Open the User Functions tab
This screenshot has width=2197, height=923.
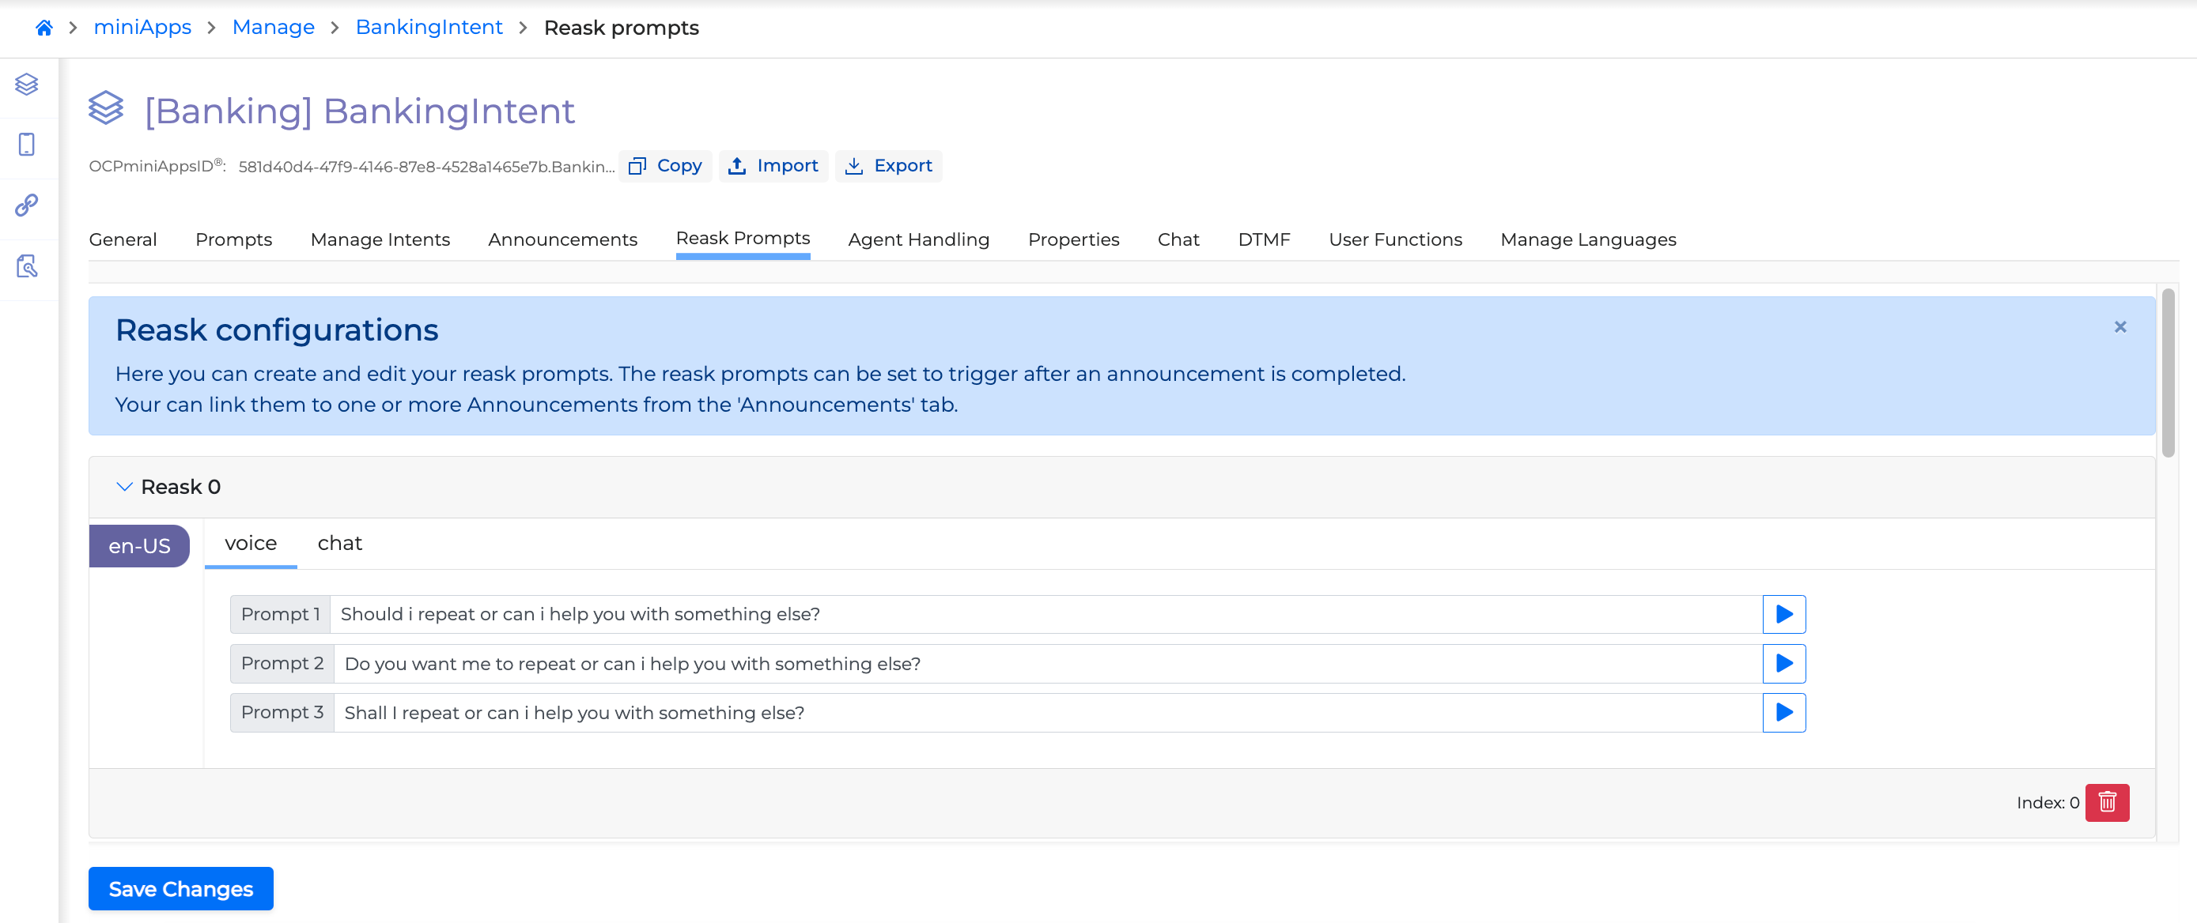click(1395, 239)
